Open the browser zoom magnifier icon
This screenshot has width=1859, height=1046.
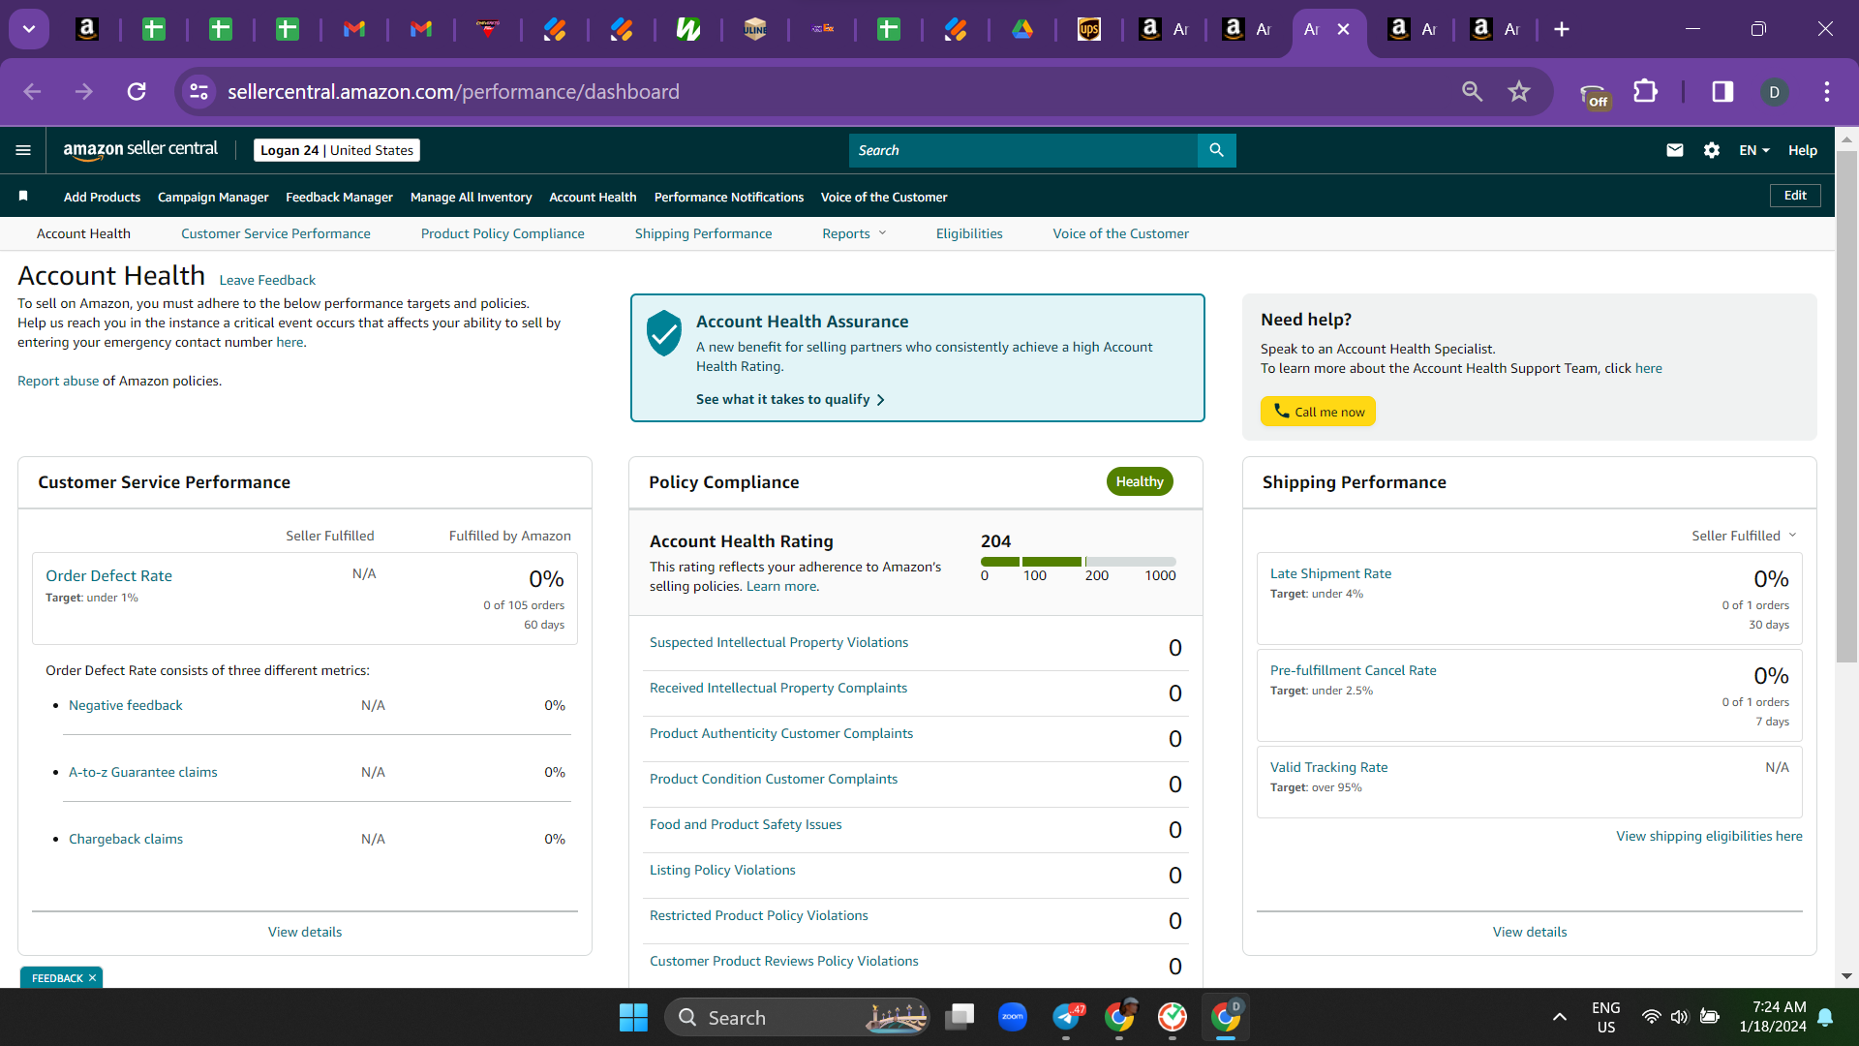coord(1472,91)
